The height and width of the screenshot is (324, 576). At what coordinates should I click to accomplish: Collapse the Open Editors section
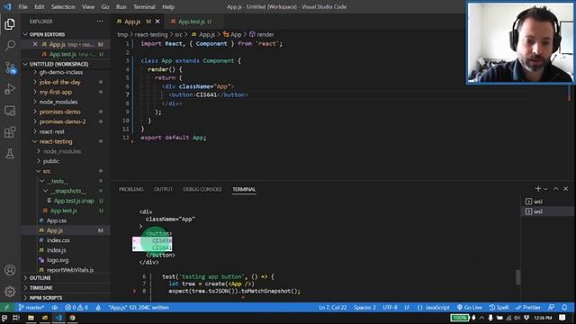pyautogui.click(x=66, y=34)
